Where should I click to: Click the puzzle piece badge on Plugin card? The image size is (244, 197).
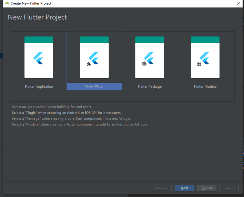pyautogui.click(x=89, y=64)
